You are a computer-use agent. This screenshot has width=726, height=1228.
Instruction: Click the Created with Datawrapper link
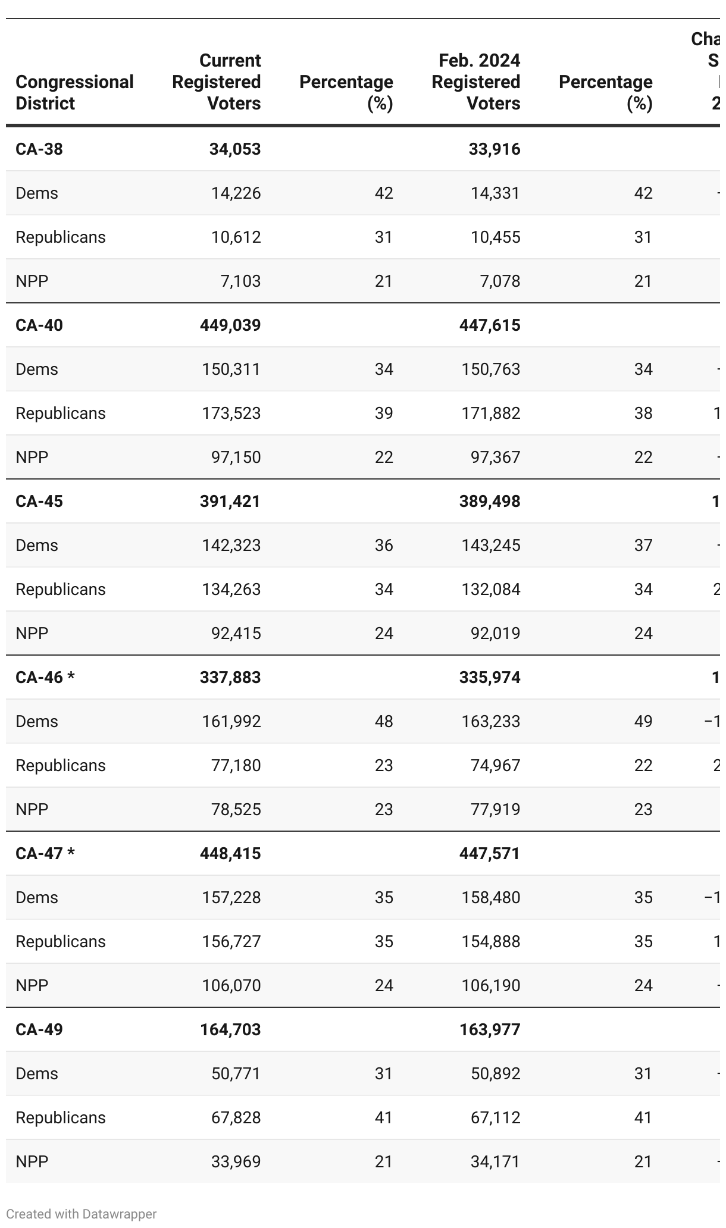[82, 1214]
